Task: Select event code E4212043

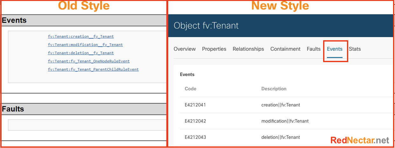Action: tap(195, 137)
